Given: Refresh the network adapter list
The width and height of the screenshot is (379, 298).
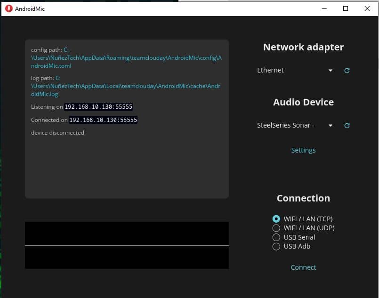Looking at the screenshot, I should (x=347, y=70).
